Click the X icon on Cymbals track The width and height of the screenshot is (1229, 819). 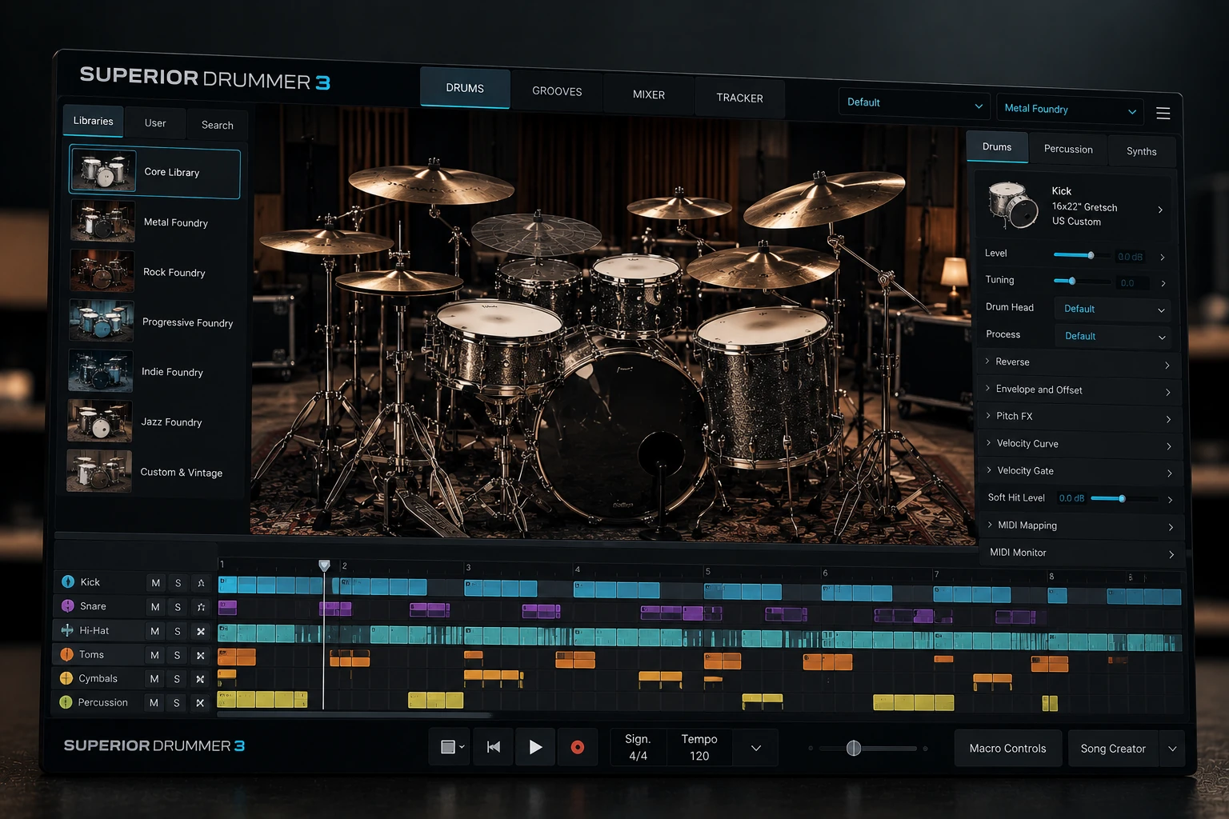pyautogui.click(x=200, y=679)
